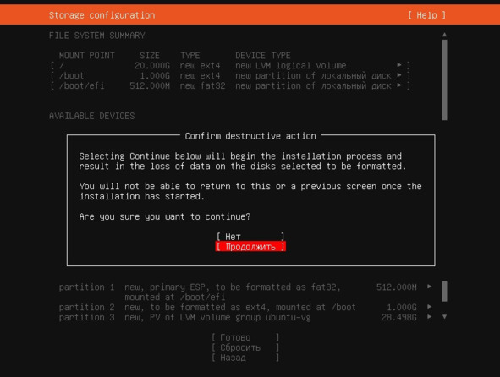Select the 20.000G LVM logical volume row
Image resolution: width=500 pixels, height=377 pixels.
click(x=230, y=65)
